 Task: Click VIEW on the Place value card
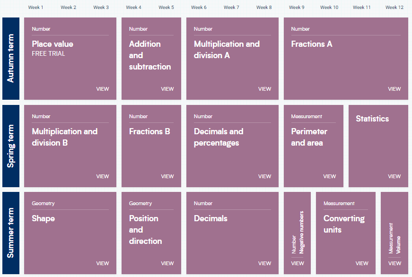[x=103, y=89]
